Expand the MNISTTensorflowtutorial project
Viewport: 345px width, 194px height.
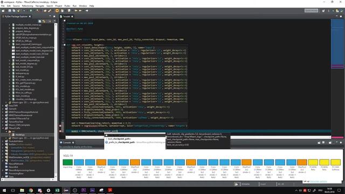click(3, 115)
